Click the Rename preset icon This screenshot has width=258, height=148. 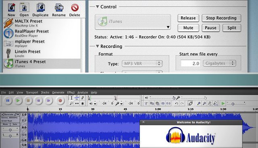59,7
